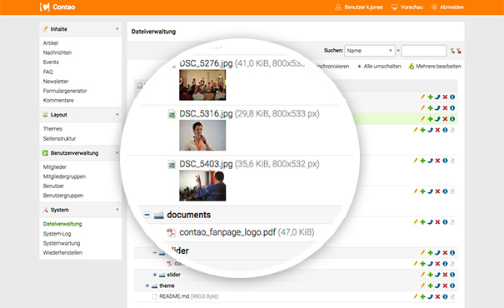This screenshot has width=504, height=308.
Task: Reset the search filter with the red-X funnel
Action: pos(459,51)
